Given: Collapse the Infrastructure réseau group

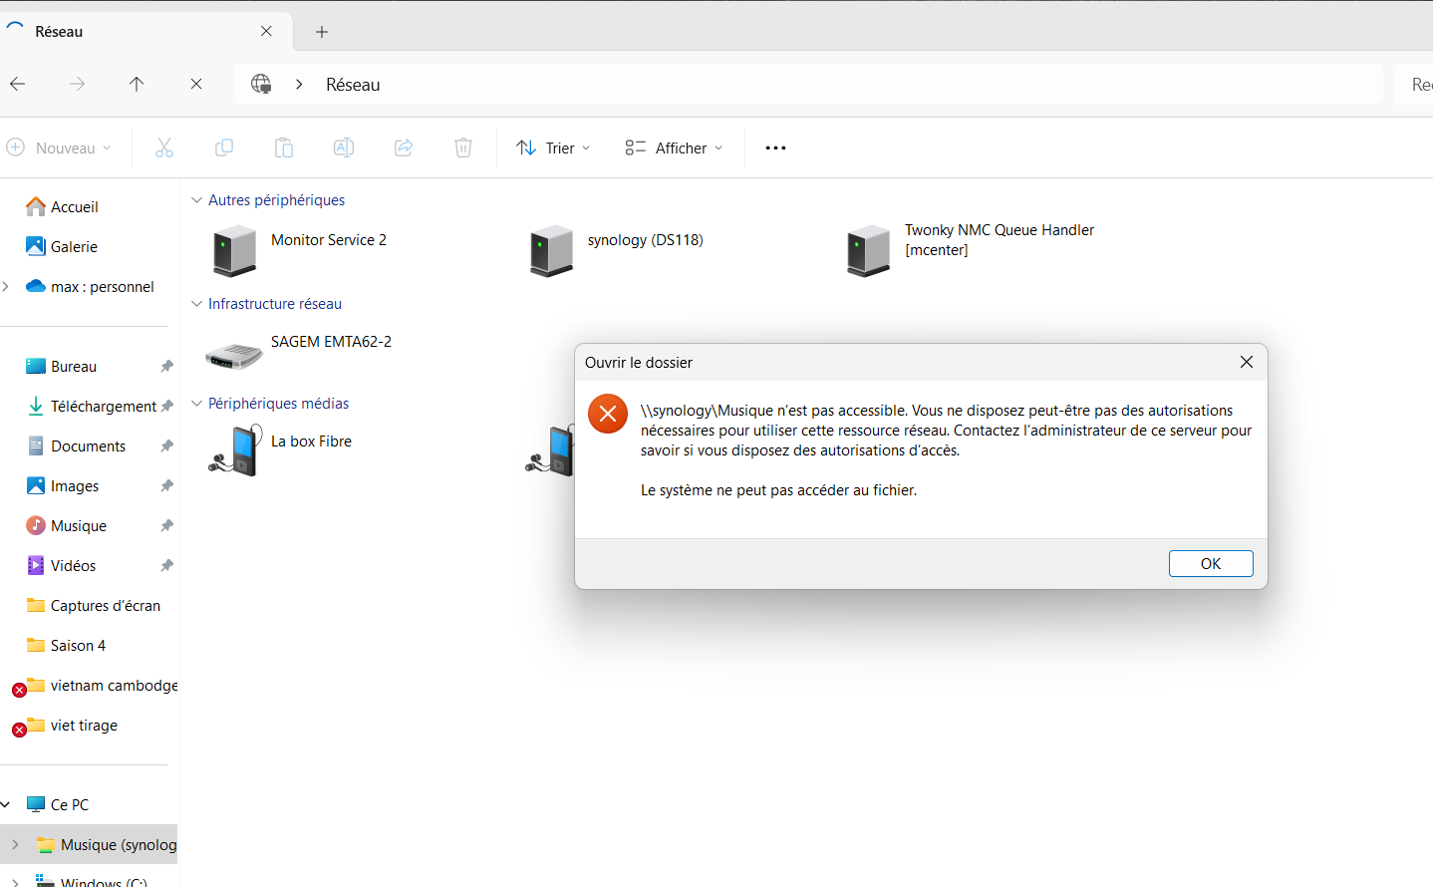Looking at the screenshot, I should point(196,304).
